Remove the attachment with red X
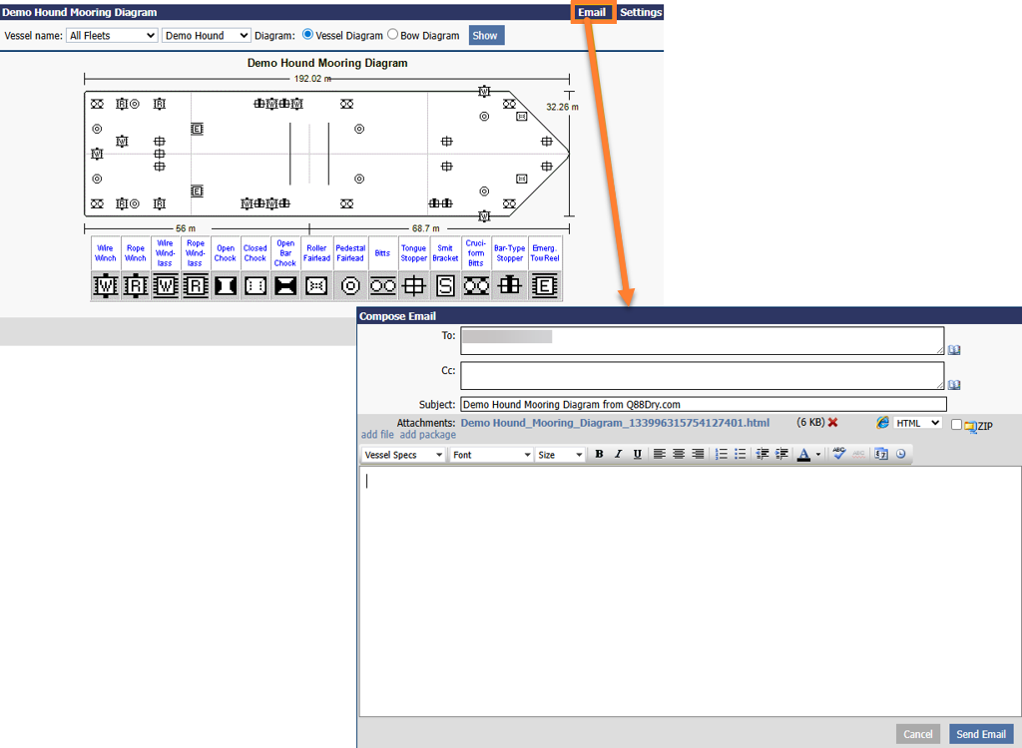The image size is (1022, 748). coord(832,423)
